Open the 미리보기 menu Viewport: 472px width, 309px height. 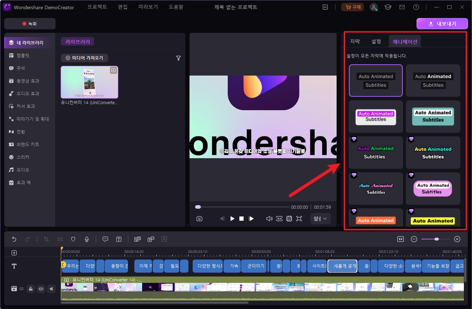148,7
